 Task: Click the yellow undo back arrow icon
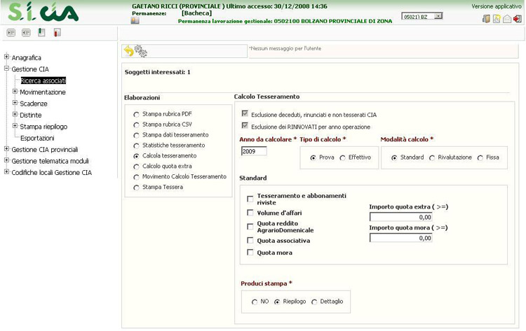129,51
